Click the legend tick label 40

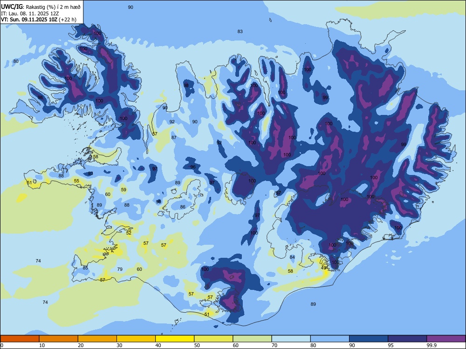(x=158, y=345)
